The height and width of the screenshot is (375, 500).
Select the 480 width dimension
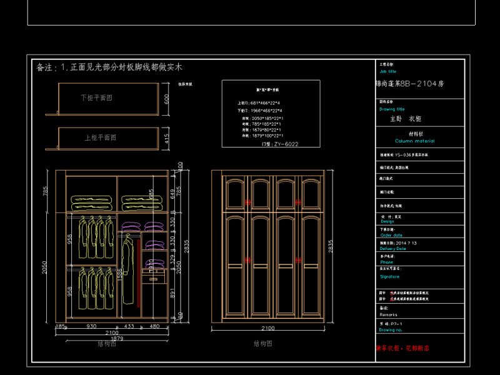(154, 326)
